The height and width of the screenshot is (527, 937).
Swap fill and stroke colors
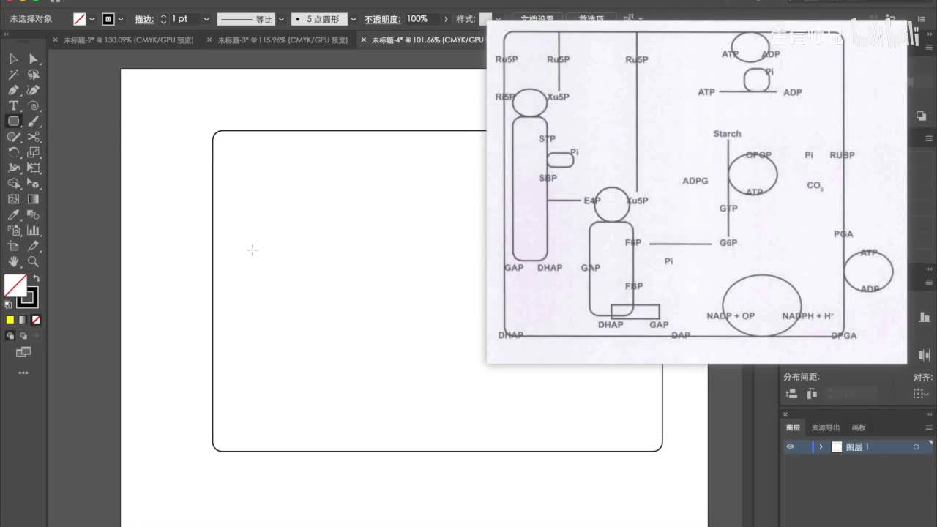[37, 279]
